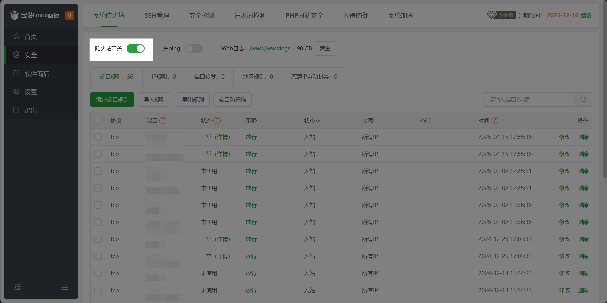Switch to the SSH管理 tab
607x303 pixels.
(x=157, y=15)
